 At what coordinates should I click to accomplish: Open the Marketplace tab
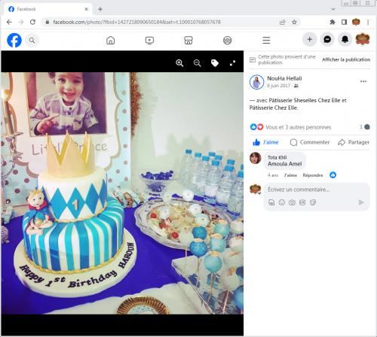[188, 40]
